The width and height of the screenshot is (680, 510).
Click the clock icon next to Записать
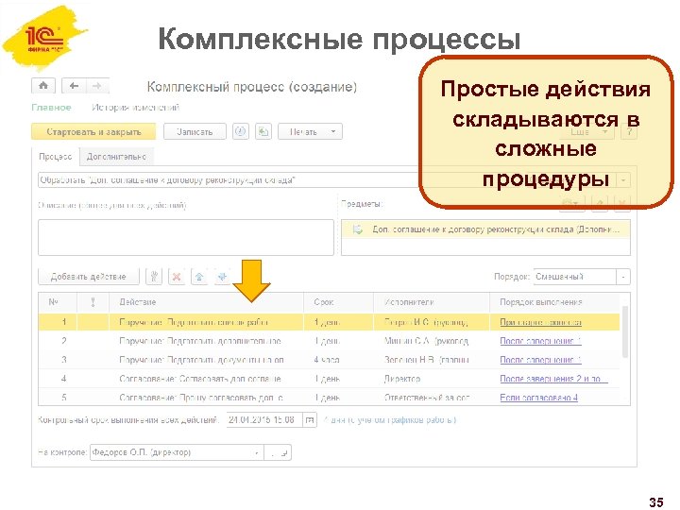(x=241, y=131)
